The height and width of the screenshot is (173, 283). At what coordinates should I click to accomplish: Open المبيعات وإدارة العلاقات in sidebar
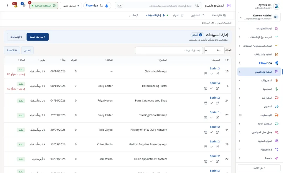tap(259, 37)
